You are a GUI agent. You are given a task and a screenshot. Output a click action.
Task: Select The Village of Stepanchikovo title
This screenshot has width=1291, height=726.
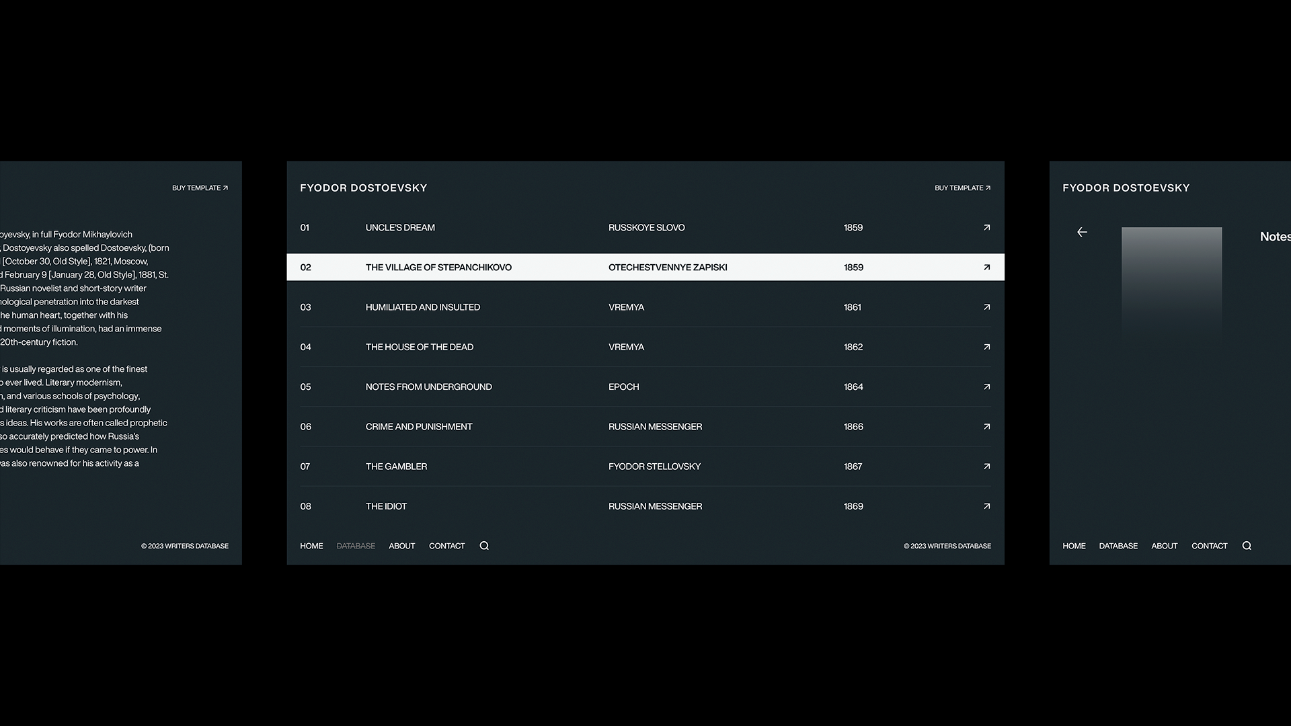pyautogui.click(x=438, y=267)
